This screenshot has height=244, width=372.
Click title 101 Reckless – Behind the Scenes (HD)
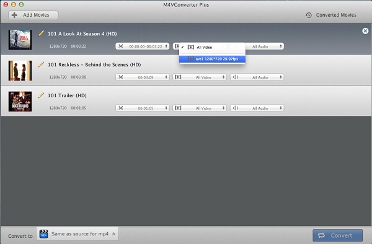[x=94, y=64]
